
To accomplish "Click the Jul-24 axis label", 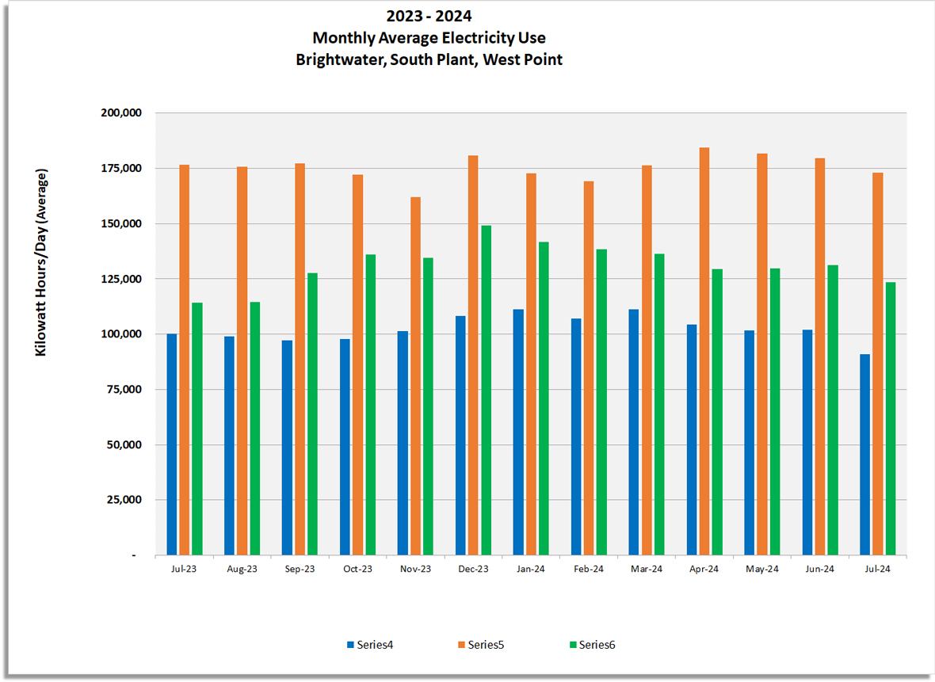I will (878, 569).
